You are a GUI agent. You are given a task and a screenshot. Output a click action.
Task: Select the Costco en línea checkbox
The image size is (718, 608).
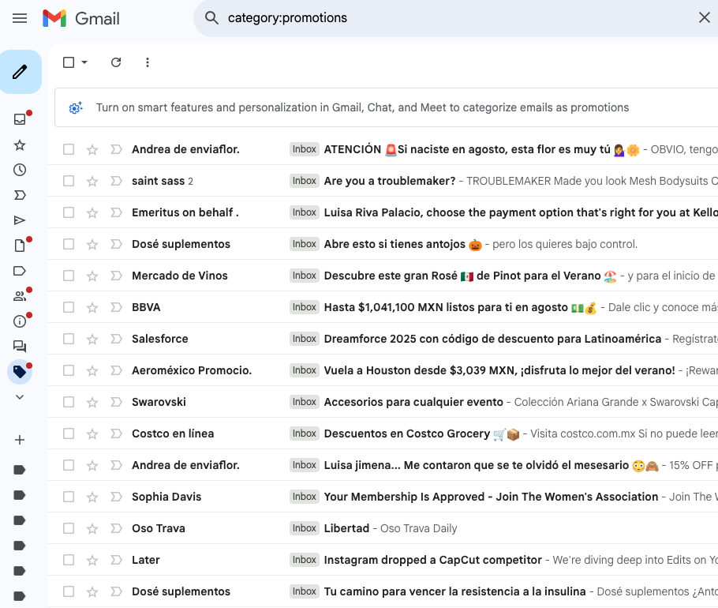pyautogui.click(x=69, y=433)
